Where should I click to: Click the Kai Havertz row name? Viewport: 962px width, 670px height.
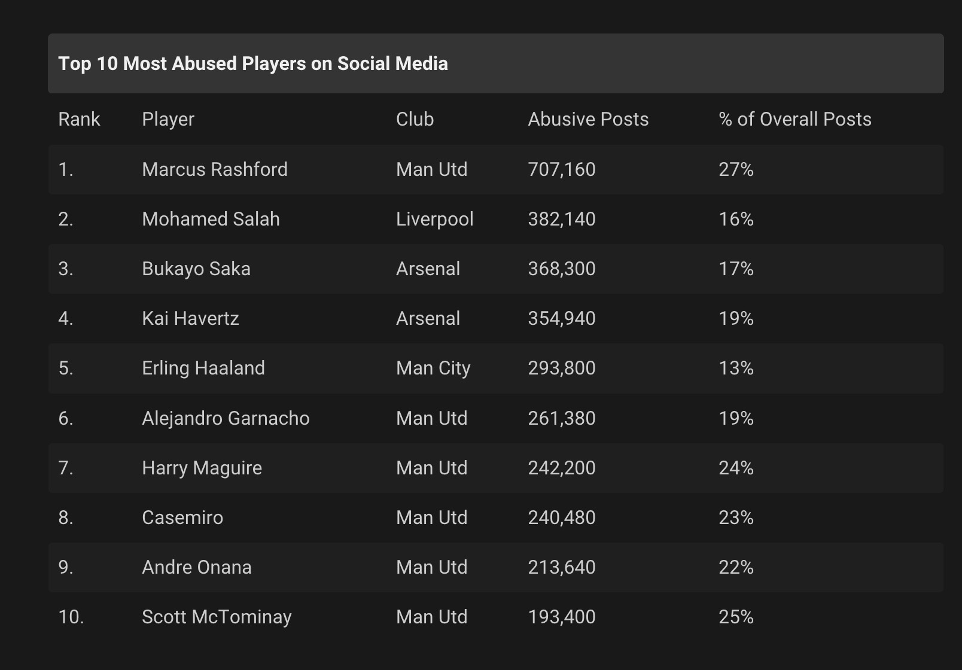(x=190, y=318)
